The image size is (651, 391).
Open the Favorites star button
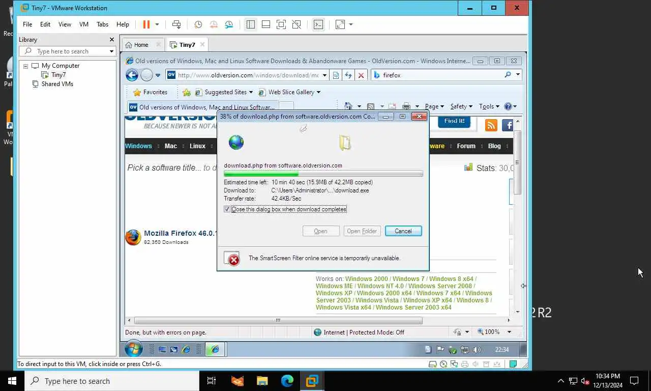click(x=151, y=92)
